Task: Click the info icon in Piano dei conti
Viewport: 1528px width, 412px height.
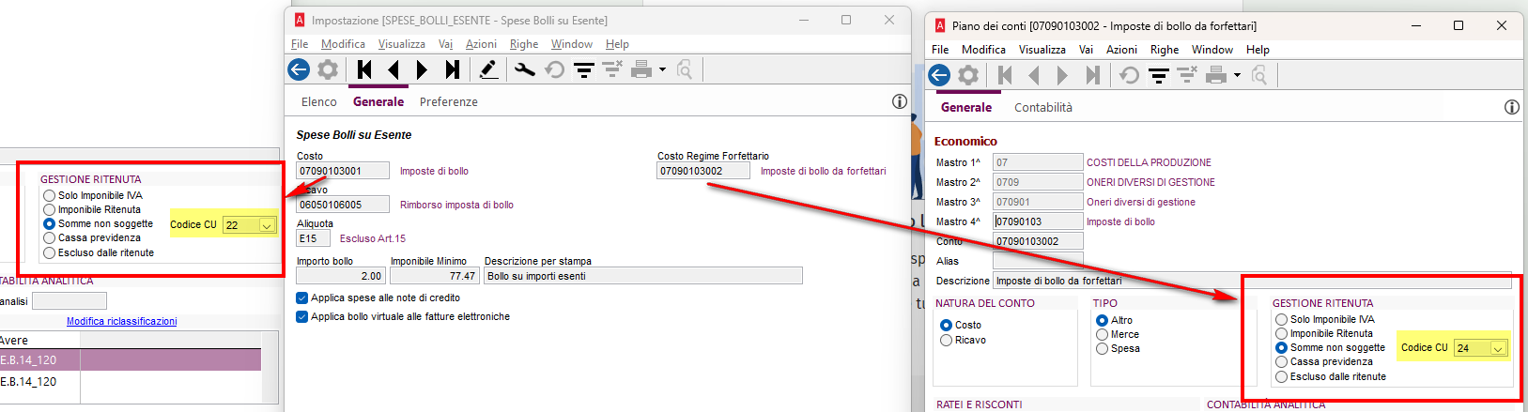Action: [1511, 107]
